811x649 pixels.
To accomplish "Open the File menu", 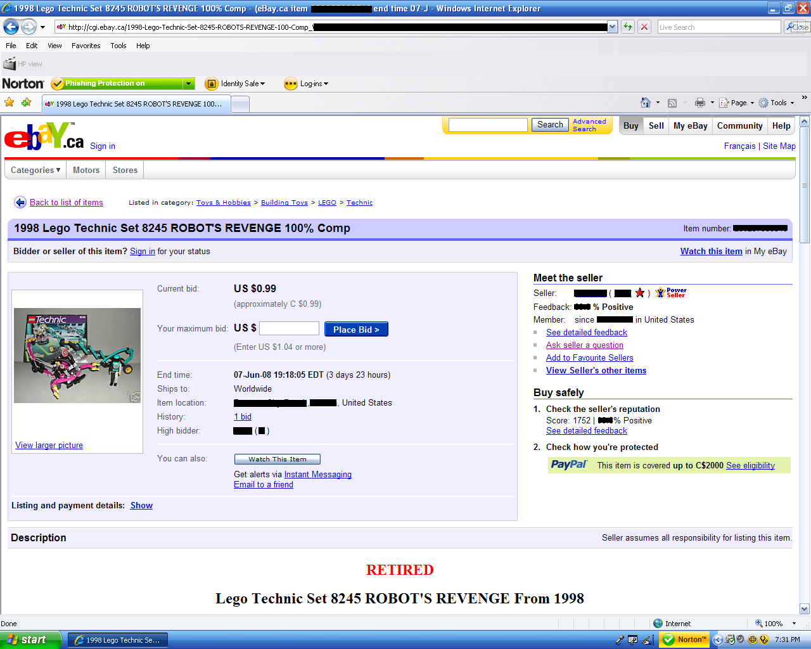I will 11,46.
